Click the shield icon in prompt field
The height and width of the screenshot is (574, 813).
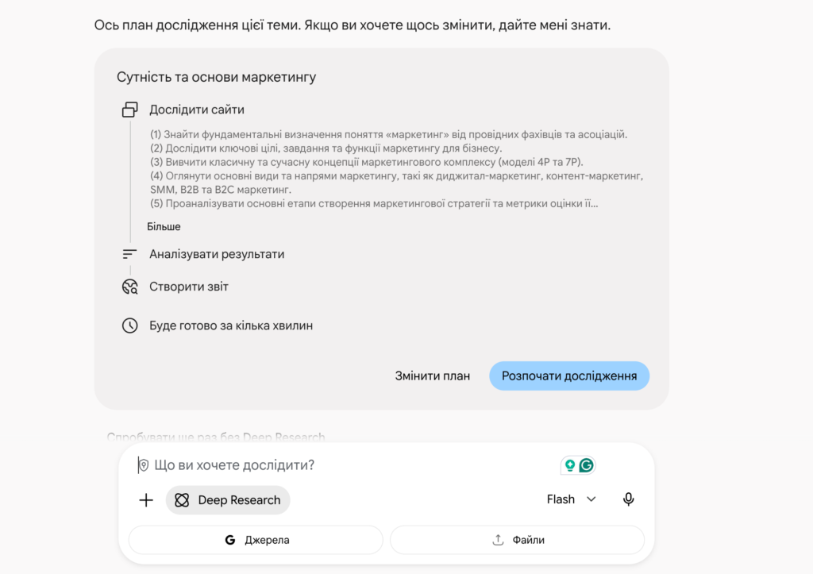pos(144,465)
